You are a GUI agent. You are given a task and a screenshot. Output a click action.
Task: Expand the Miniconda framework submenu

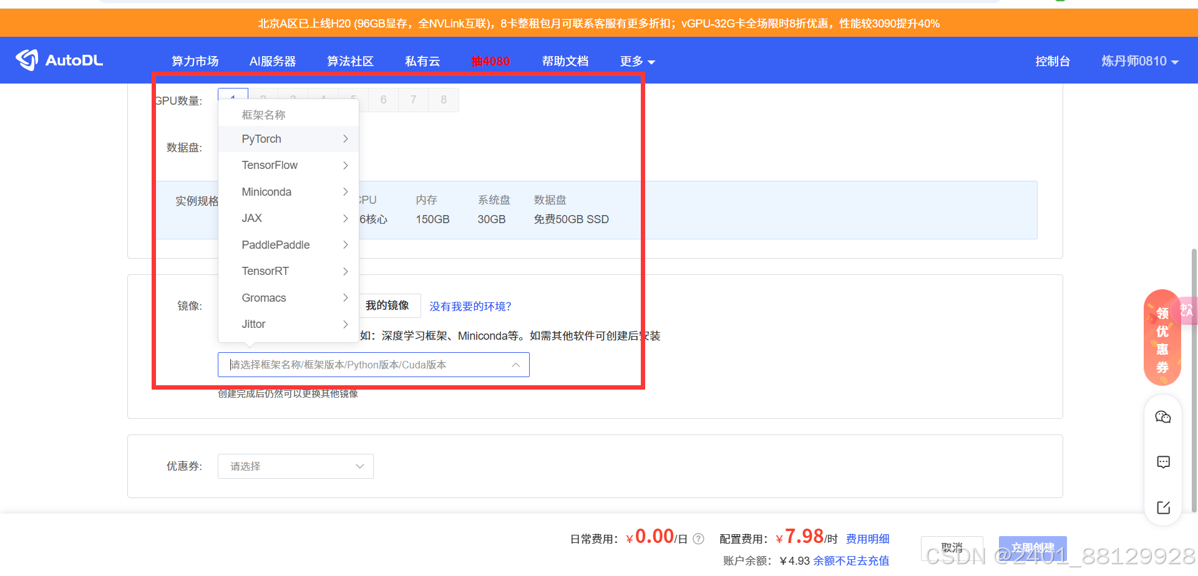pyautogui.click(x=288, y=192)
